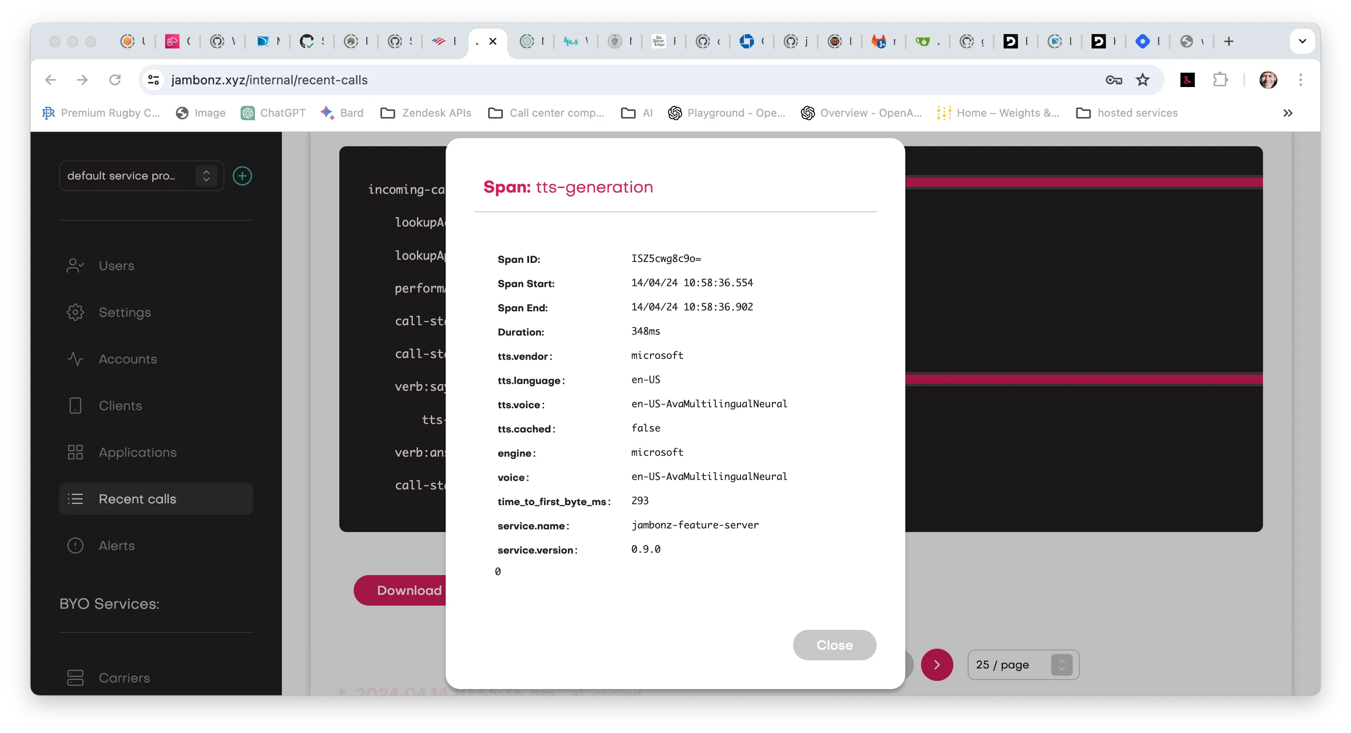The width and height of the screenshot is (1351, 733).
Task: Click the verb:say span row
Action: tap(420, 386)
